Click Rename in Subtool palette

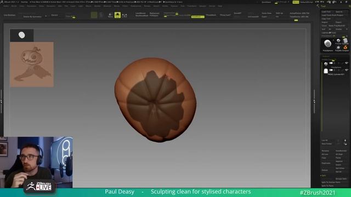point(325,151)
